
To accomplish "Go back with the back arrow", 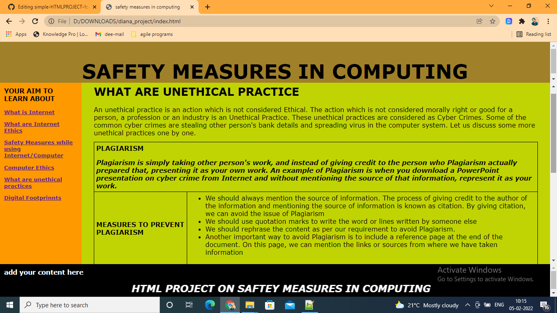I will [9, 21].
